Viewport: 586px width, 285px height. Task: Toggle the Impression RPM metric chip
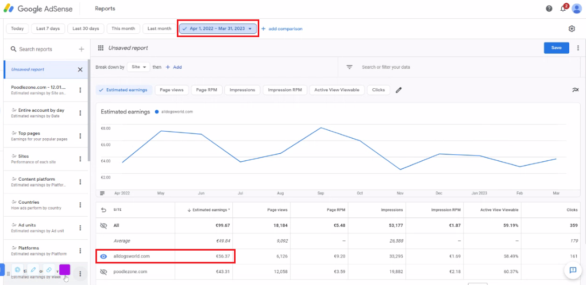coord(285,90)
